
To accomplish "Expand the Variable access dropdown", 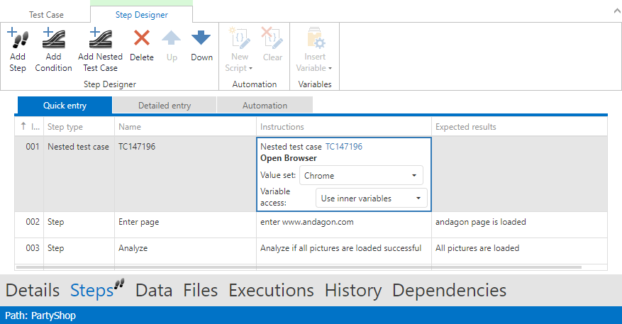I will pos(418,199).
